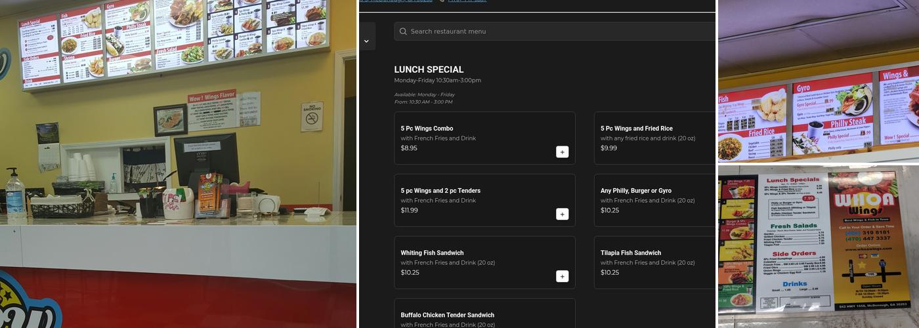This screenshot has width=919, height=328.
Task: Open the 5 Pc Wings and Fried Rice item
Action: (654, 138)
